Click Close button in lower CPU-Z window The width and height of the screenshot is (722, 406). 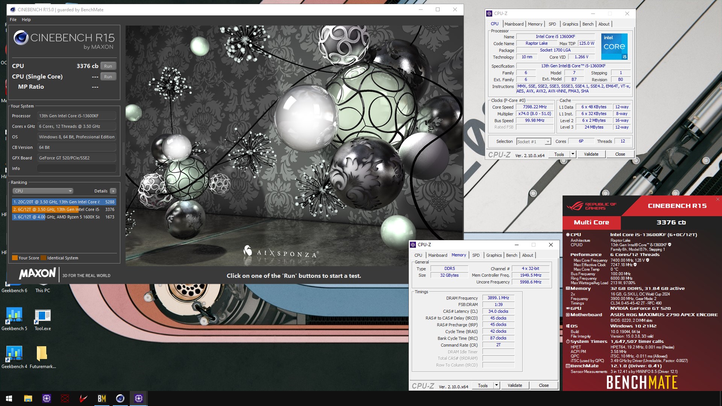pos(544,386)
